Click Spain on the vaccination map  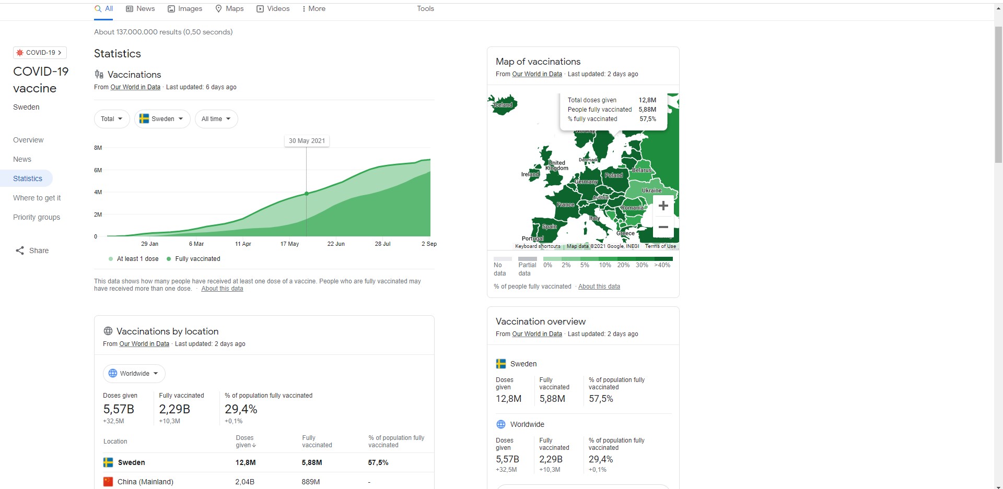click(549, 226)
